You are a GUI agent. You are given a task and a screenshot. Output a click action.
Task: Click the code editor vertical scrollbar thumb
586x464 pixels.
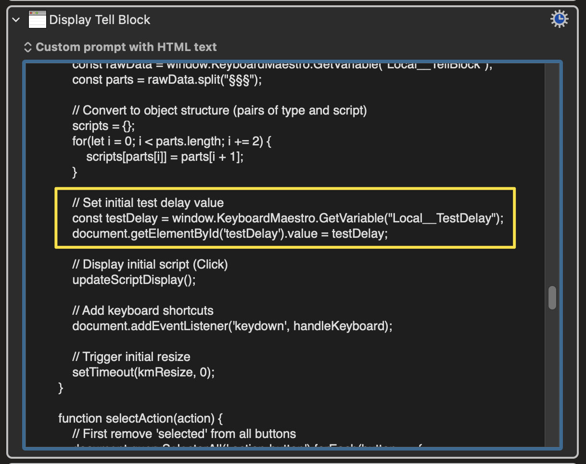click(552, 297)
